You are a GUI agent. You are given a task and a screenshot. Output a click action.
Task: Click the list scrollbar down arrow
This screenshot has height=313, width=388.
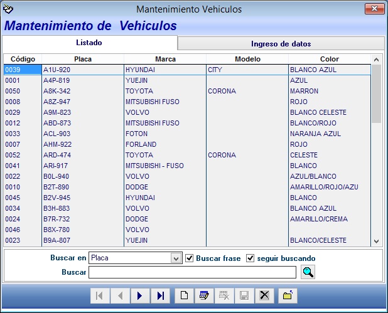coord(376,241)
